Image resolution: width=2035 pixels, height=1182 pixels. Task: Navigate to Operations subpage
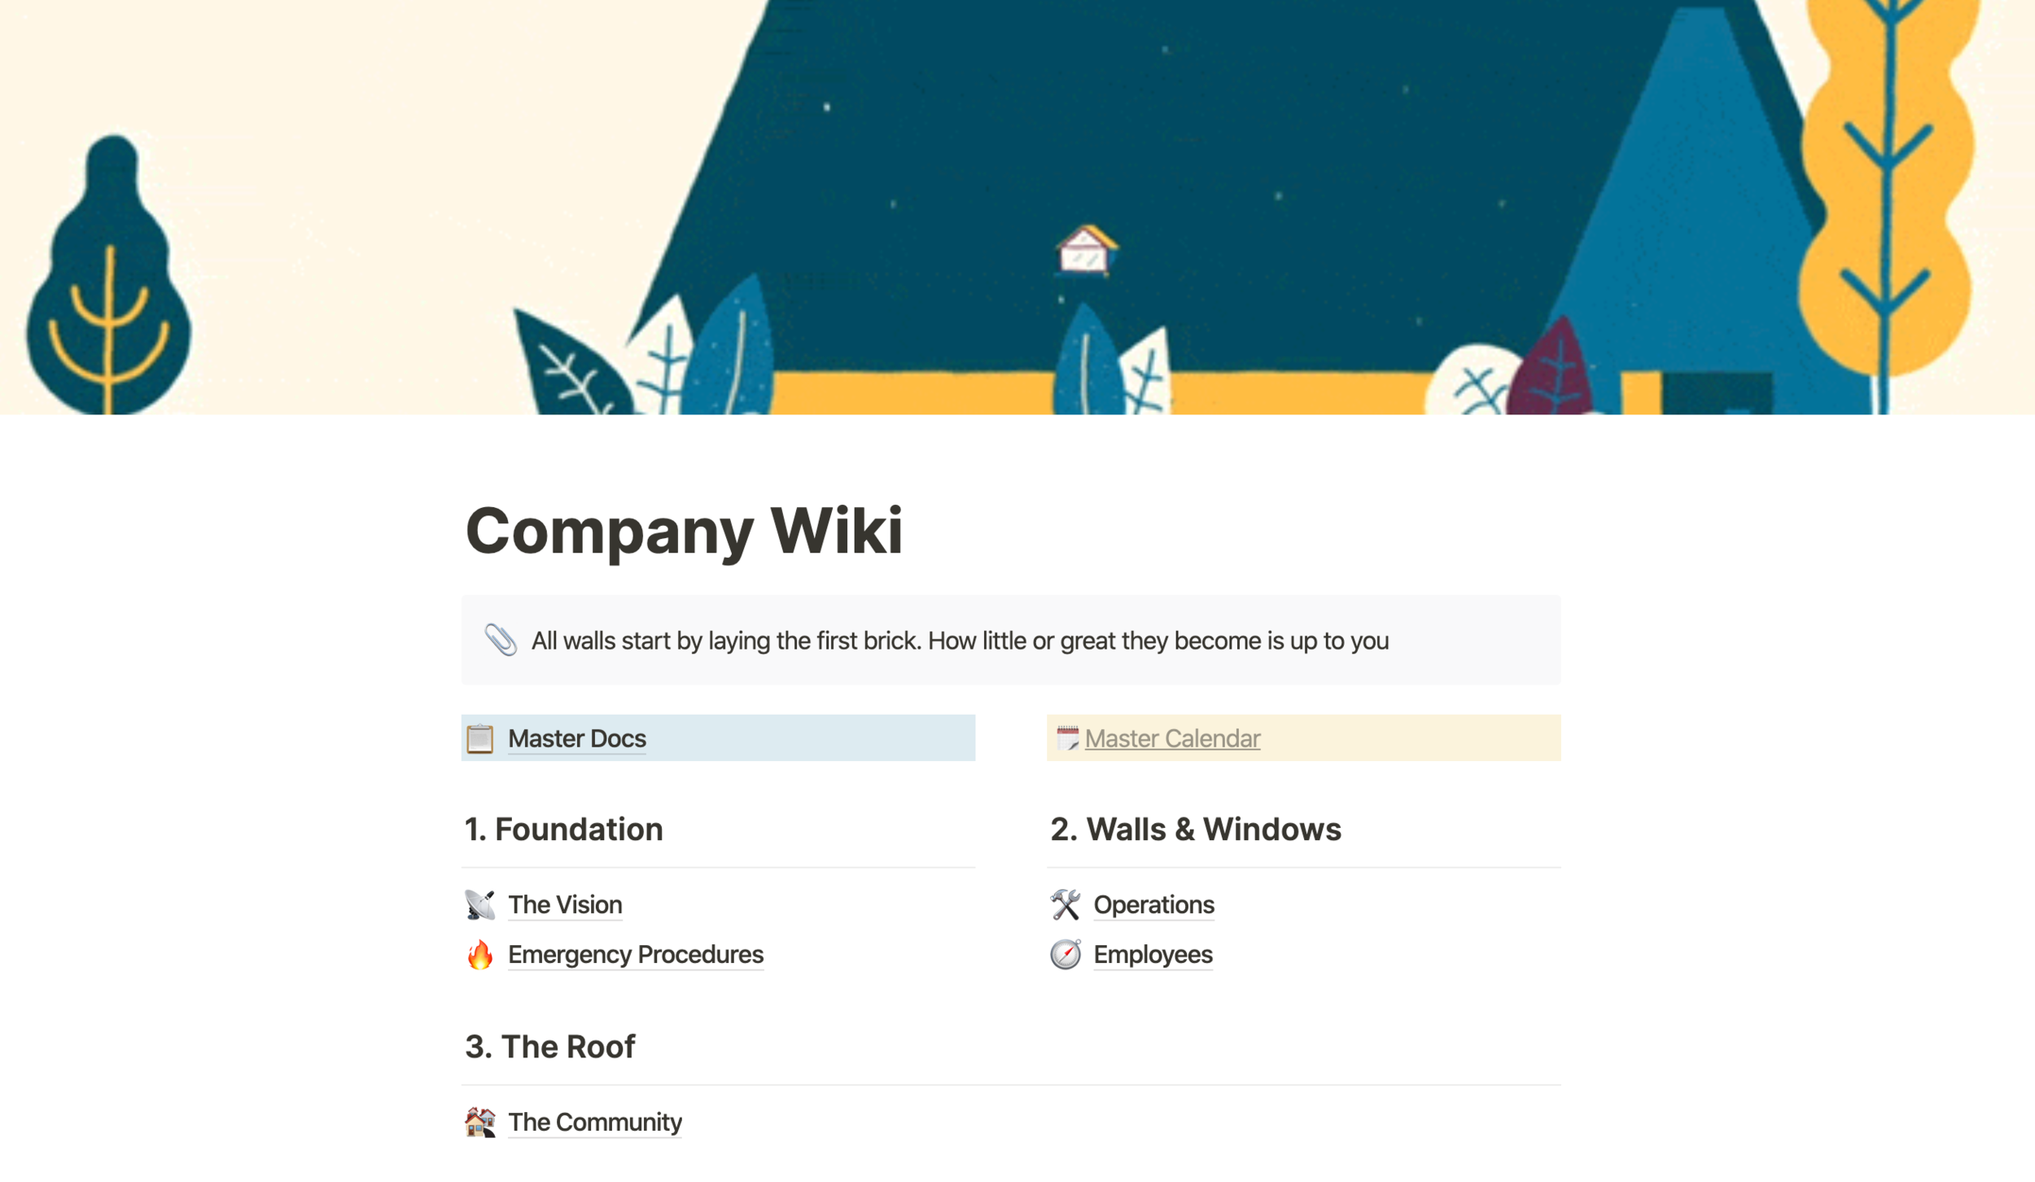(1152, 902)
